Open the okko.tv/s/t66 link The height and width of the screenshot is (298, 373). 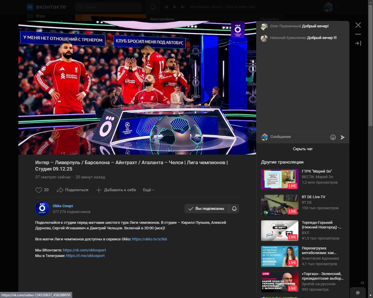point(149,239)
